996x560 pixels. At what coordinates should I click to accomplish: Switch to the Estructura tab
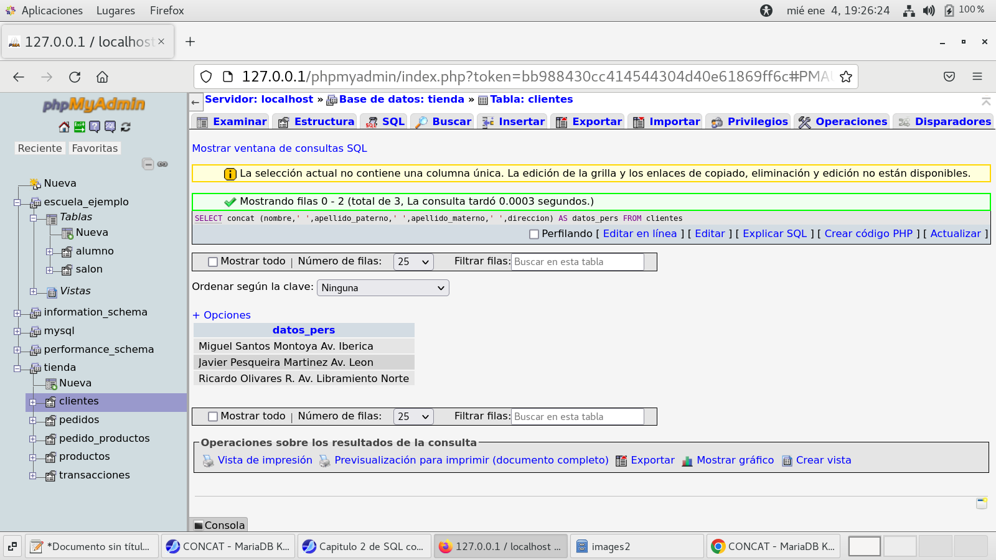(x=316, y=121)
